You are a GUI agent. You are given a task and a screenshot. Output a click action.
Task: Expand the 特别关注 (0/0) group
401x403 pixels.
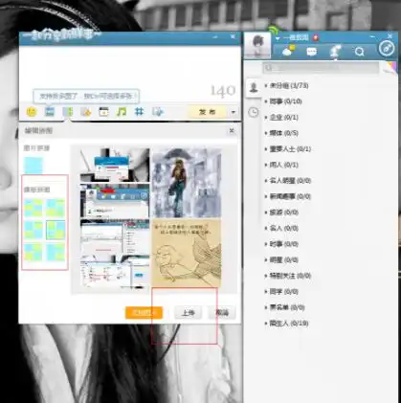click(287, 276)
